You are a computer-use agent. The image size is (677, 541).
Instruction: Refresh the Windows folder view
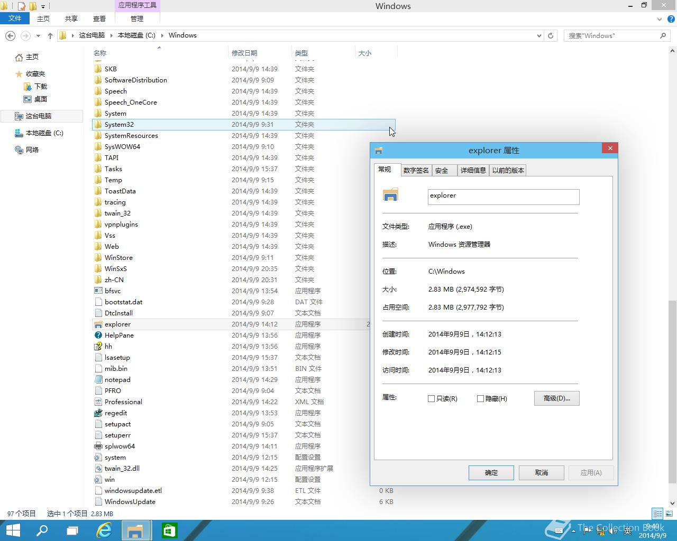[551, 35]
